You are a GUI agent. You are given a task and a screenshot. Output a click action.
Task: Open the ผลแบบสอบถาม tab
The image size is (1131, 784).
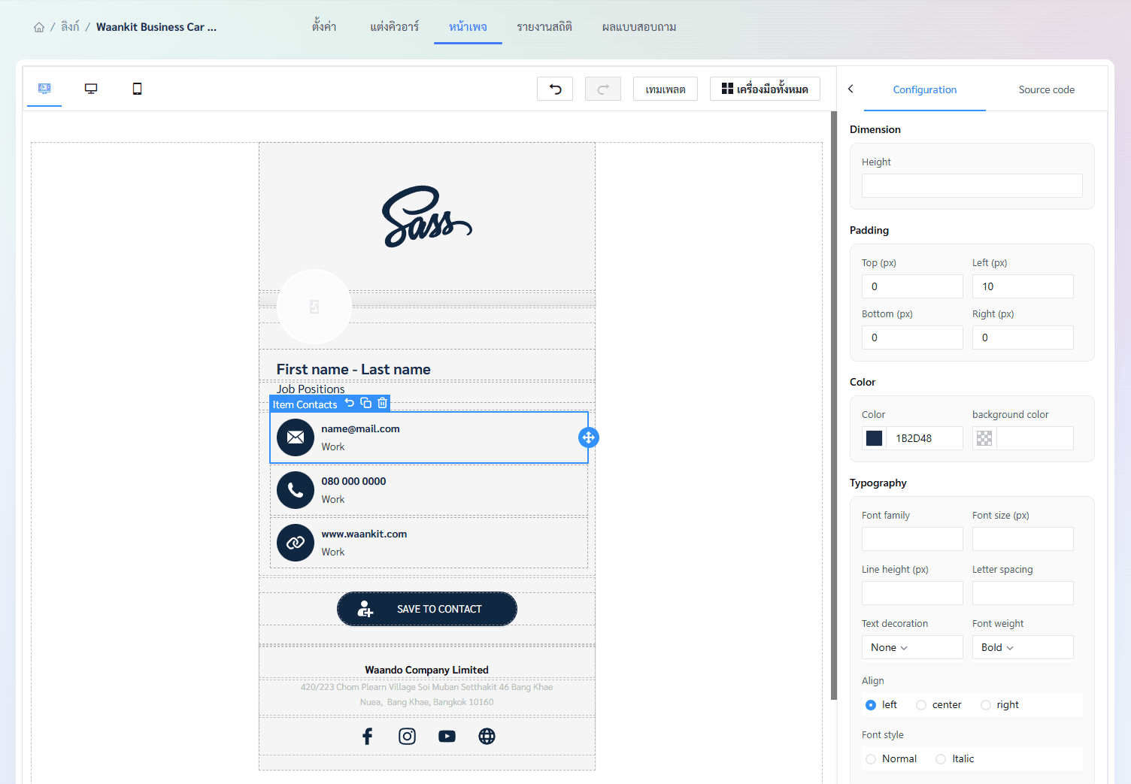pyautogui.click(x=639, y=27)
